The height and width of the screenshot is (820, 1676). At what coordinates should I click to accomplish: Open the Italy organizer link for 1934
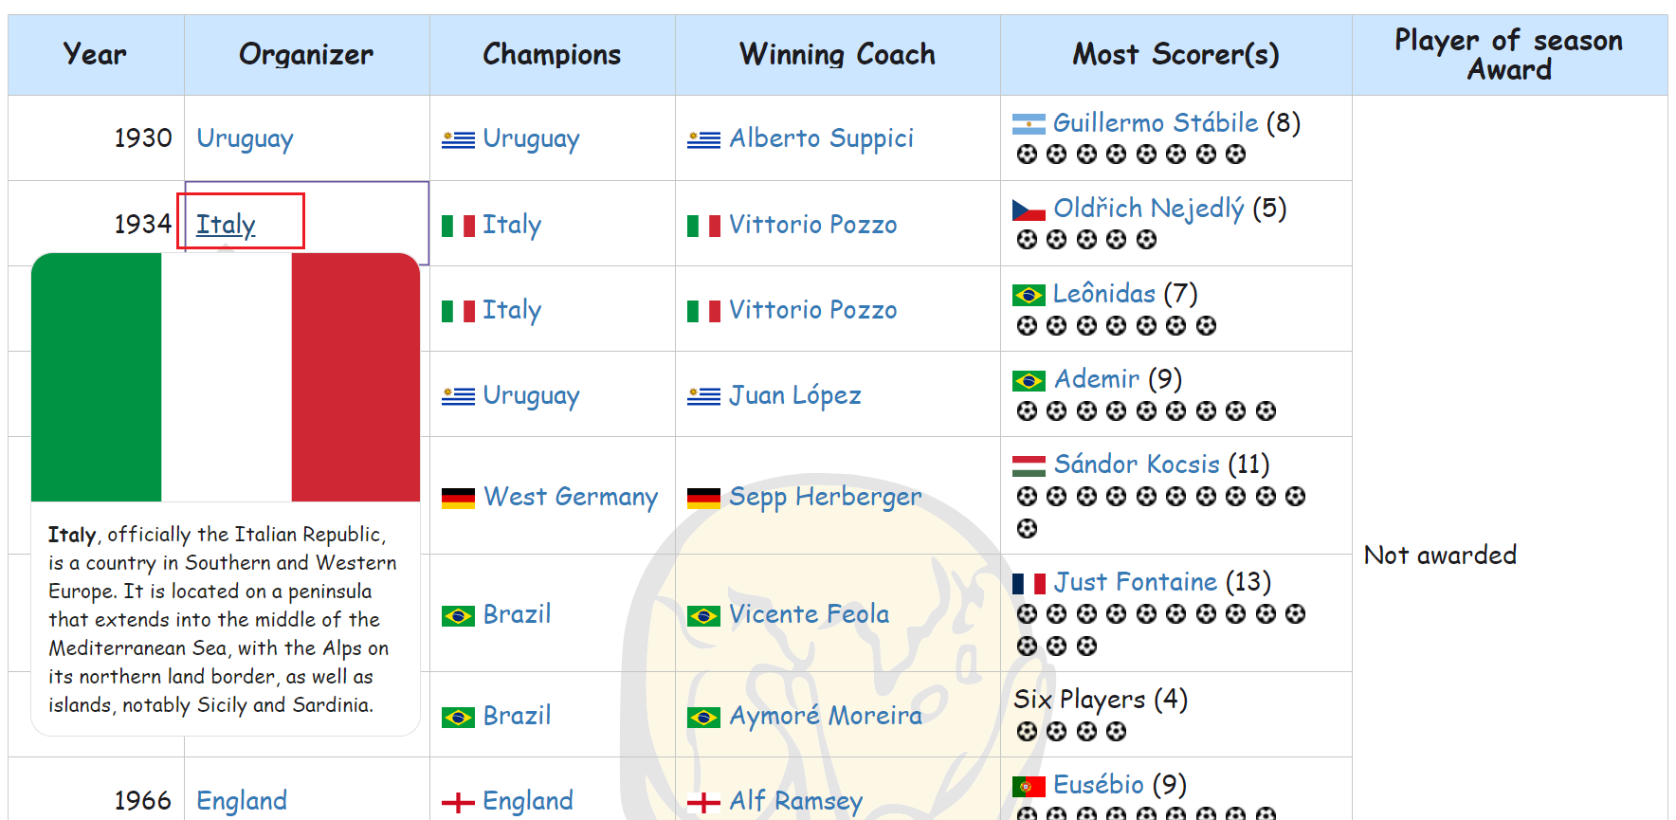click(226, 224)
